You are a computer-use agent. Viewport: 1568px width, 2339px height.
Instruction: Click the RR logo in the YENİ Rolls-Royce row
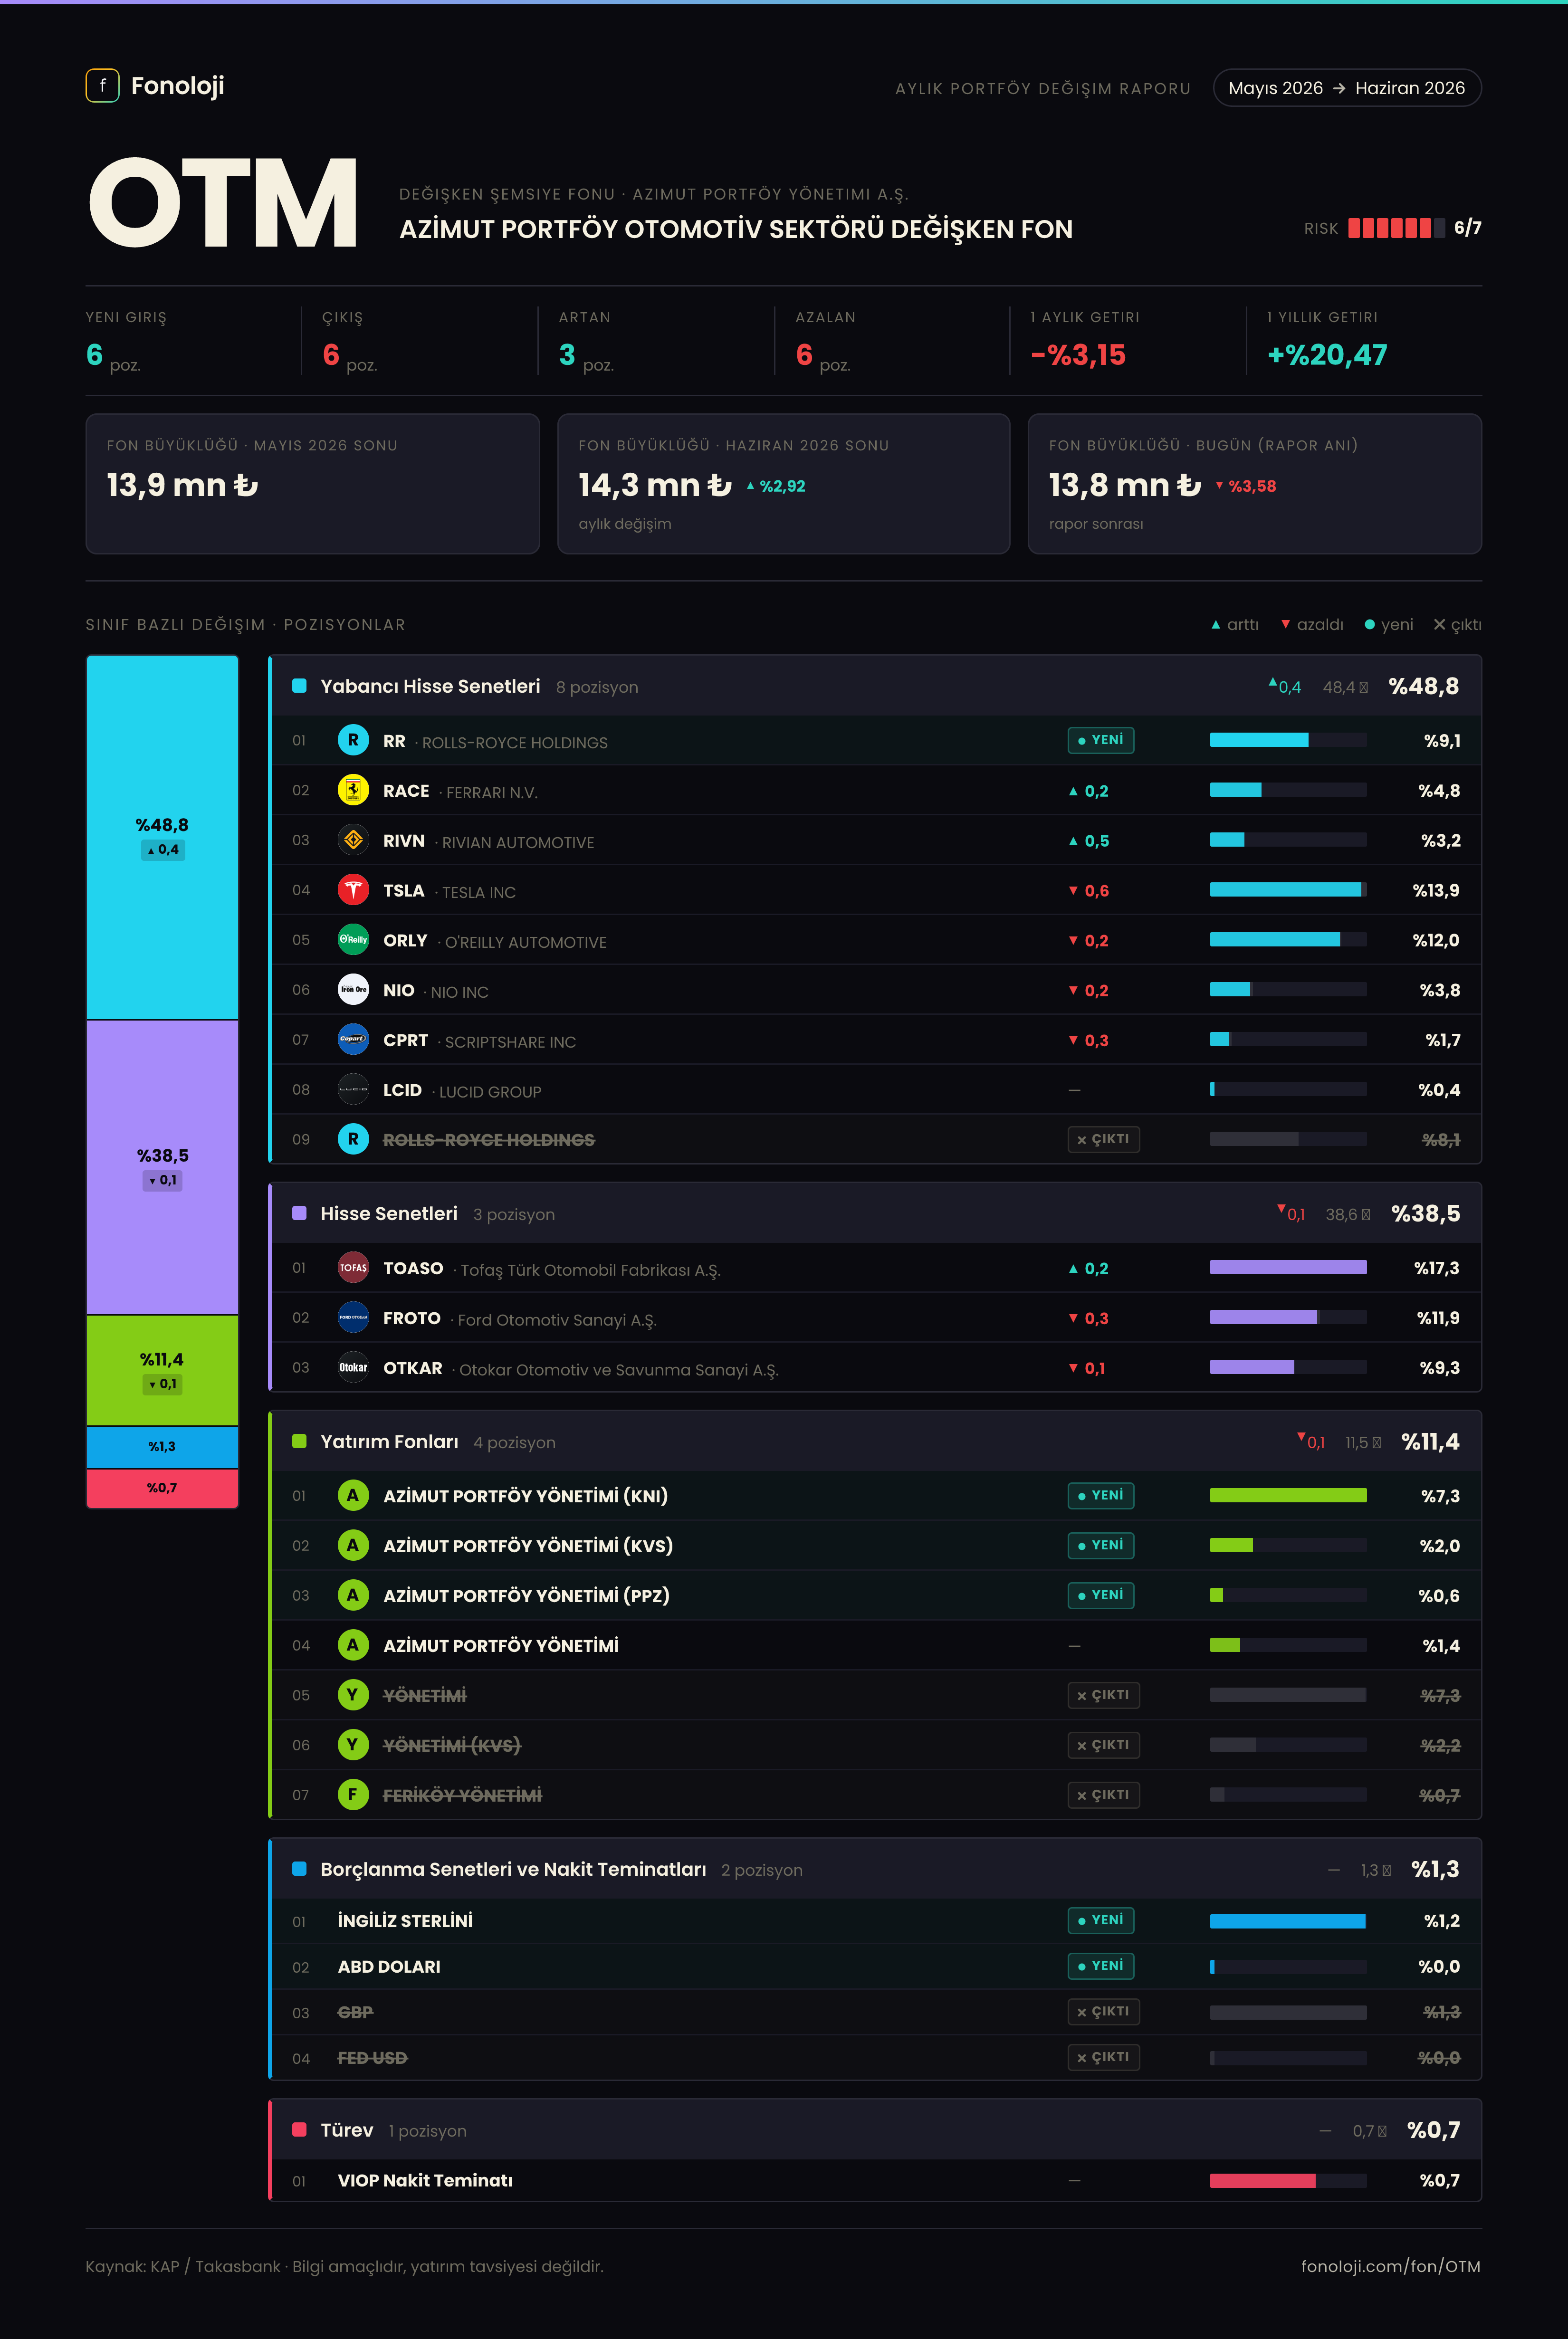coord(353,740)
